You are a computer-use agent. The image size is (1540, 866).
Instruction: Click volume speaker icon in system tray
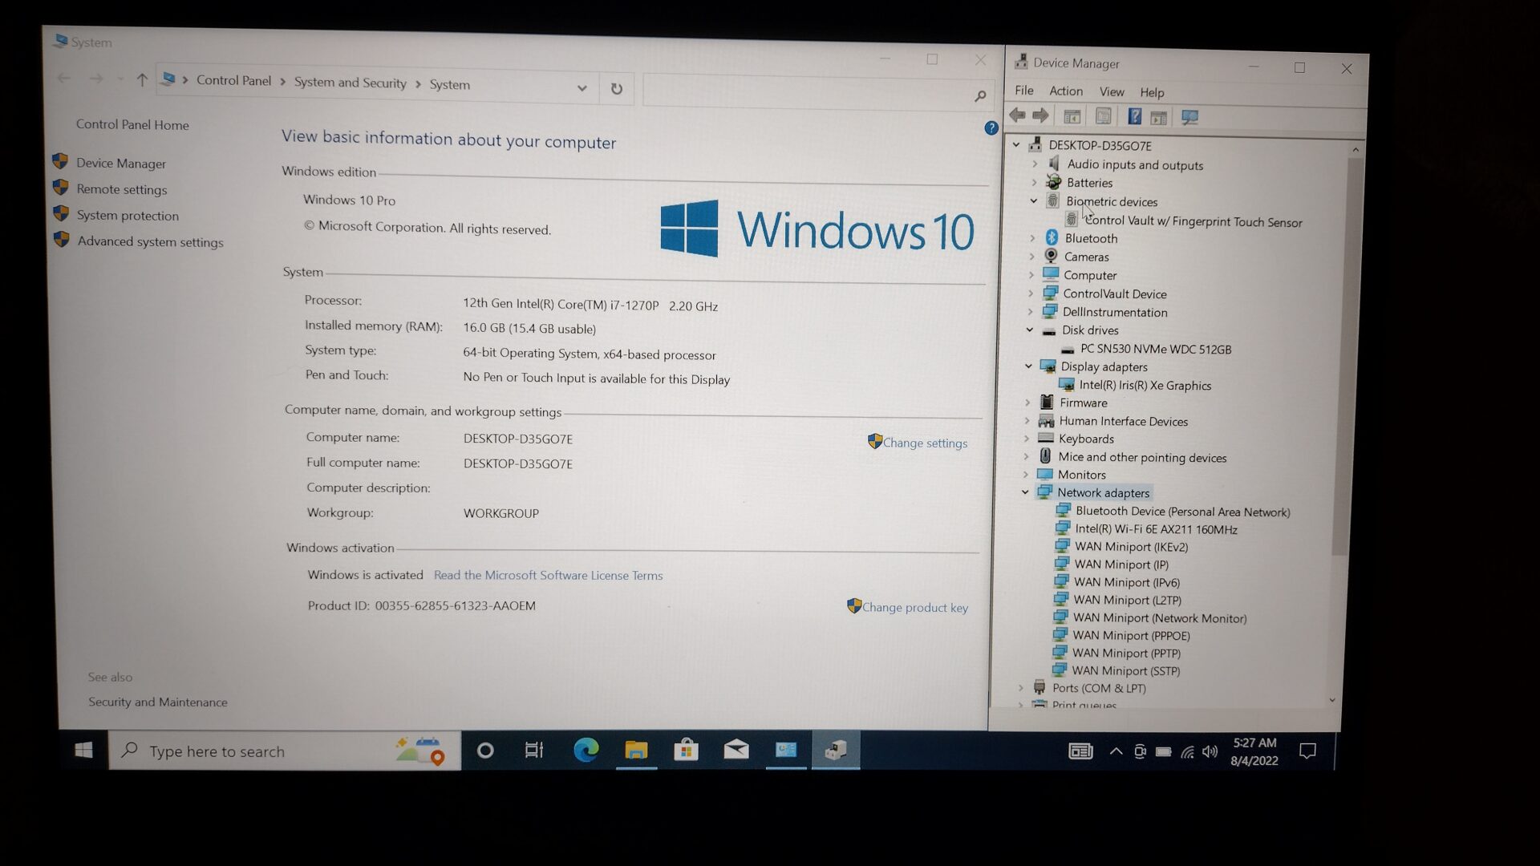click(1210, 751)
